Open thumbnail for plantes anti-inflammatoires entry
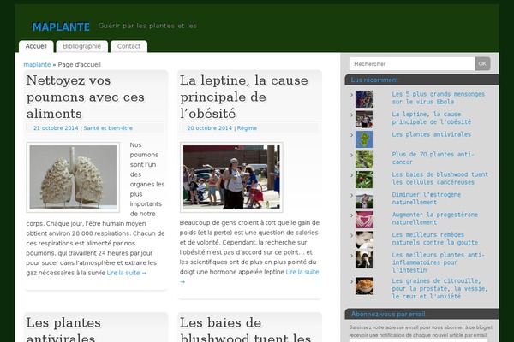Image resolution: width=514 pixels, height=342 pixels. tap(364, 260)
